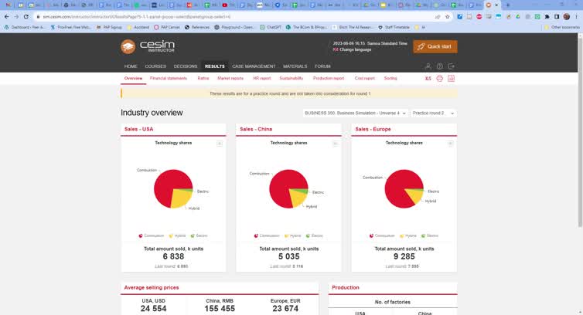
Task: Open the Sales - Europe chart menu icon
Action: pyautogui.click(x=451, y=144)
